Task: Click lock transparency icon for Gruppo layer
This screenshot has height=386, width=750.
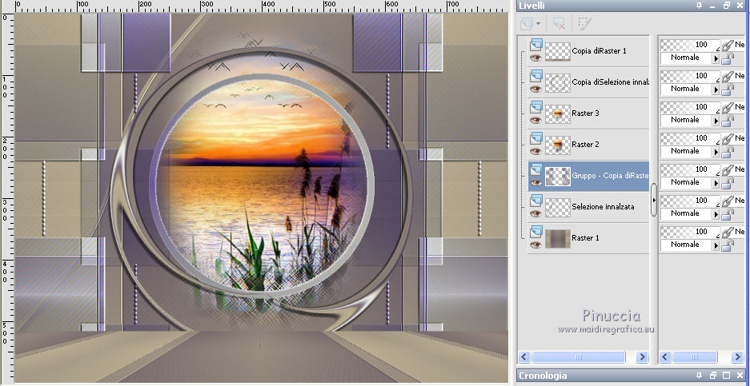Action: [728, 182]
